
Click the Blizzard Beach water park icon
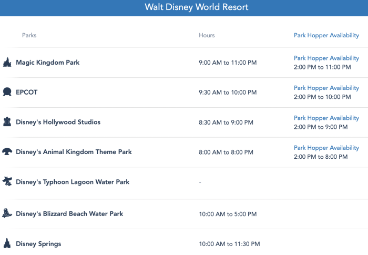point(7,214)
